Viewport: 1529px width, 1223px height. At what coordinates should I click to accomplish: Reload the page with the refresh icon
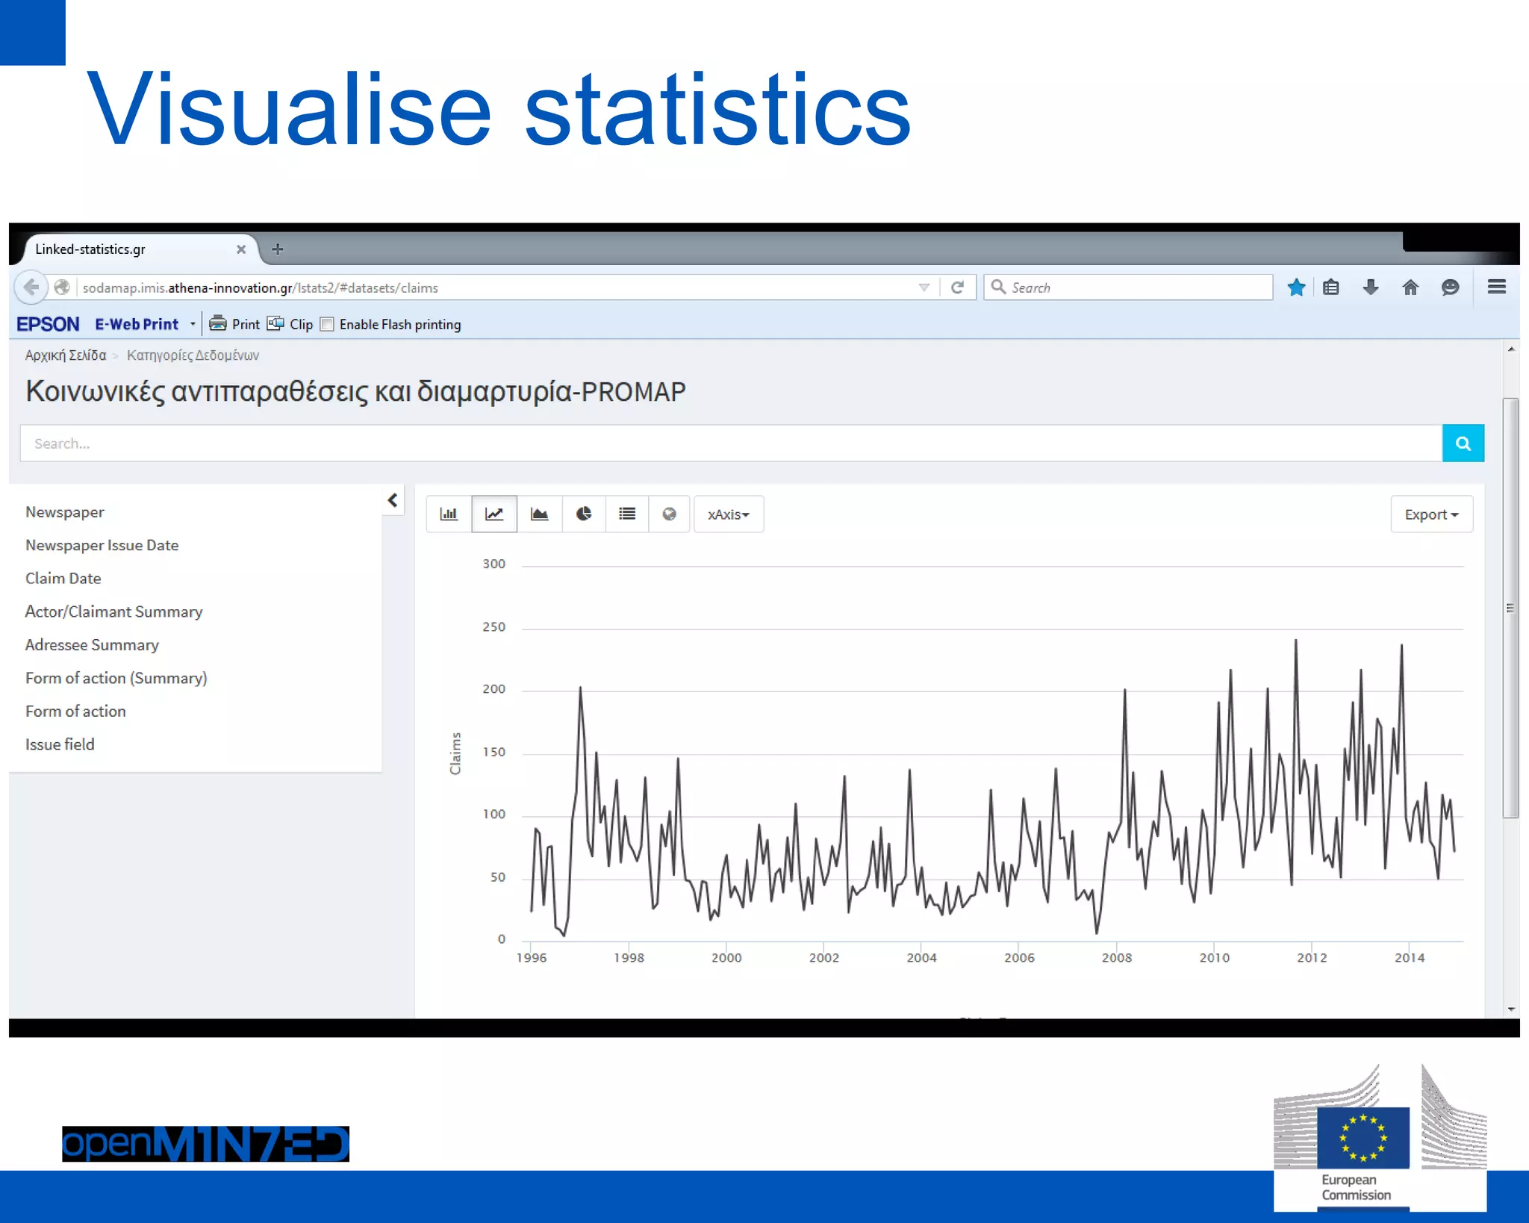coord(957,287)
